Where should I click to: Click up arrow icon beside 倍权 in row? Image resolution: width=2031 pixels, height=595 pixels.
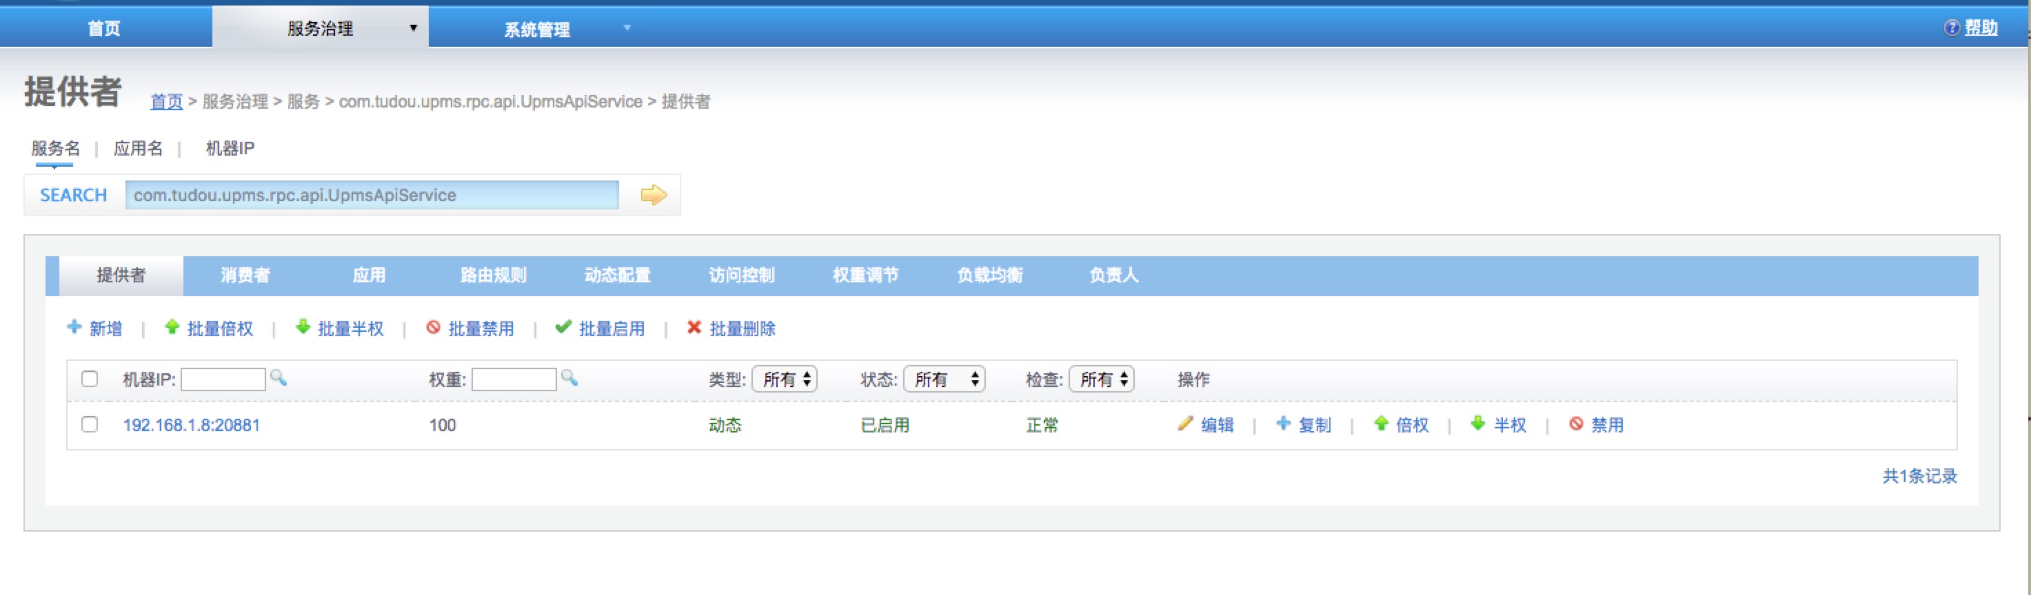click(1382, 424)
